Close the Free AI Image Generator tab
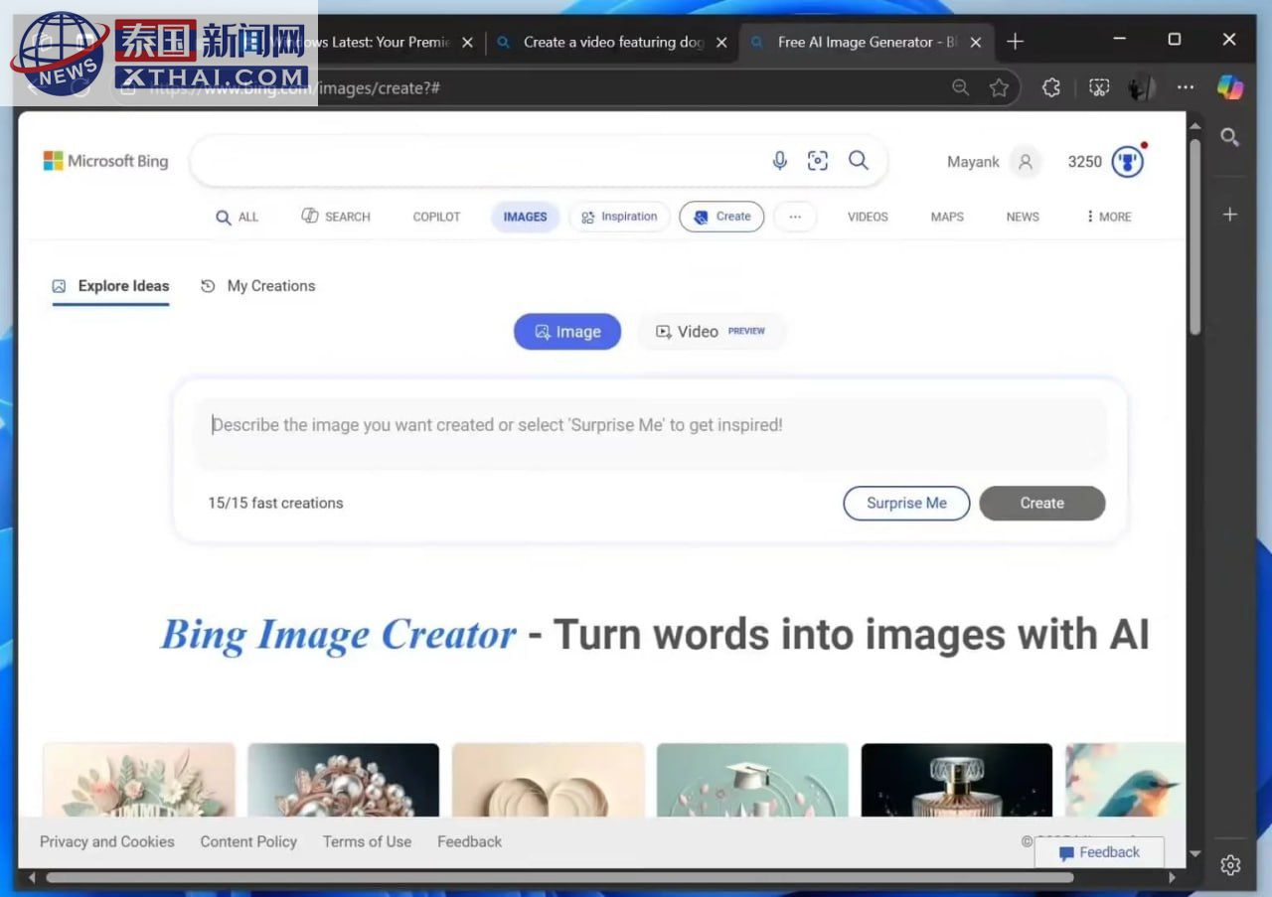 click(x=976, y=42)
